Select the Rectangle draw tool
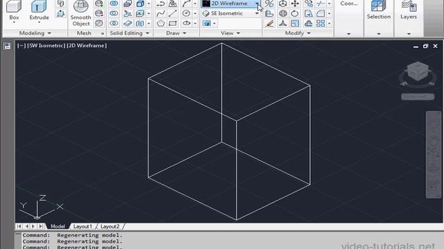Viewport: 444px width, 249px height. point(173,23)
